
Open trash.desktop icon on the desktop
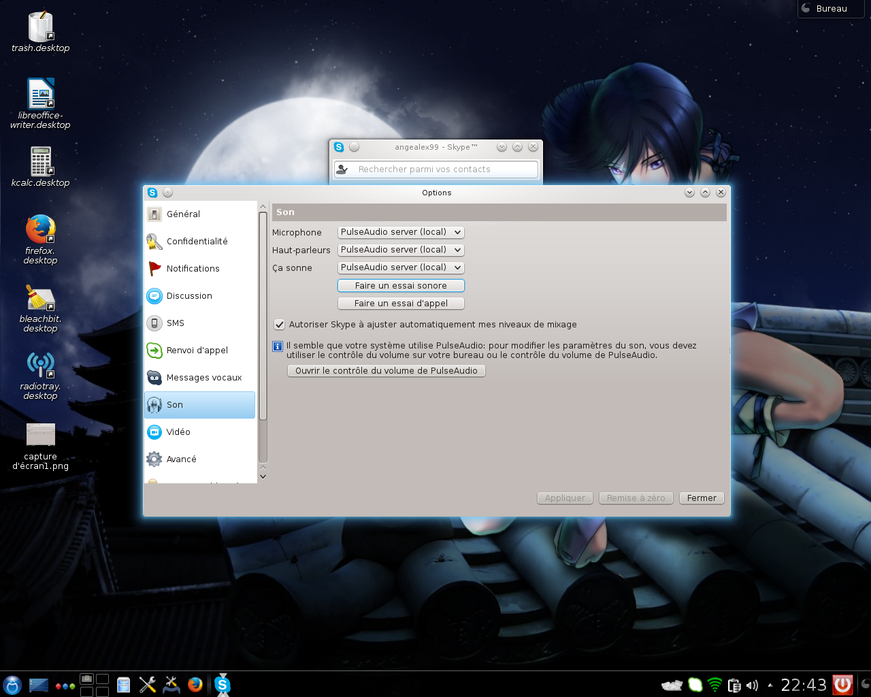tap(41, 32)
